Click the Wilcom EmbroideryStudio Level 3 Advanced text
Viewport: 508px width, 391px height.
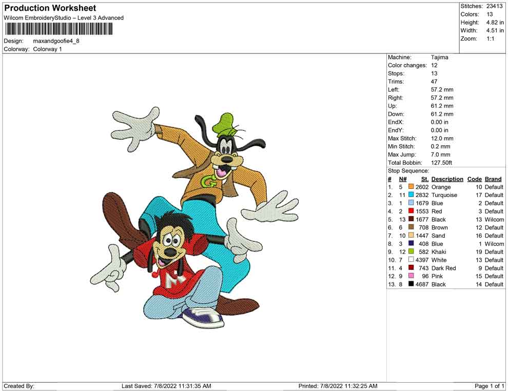point(64,18)
